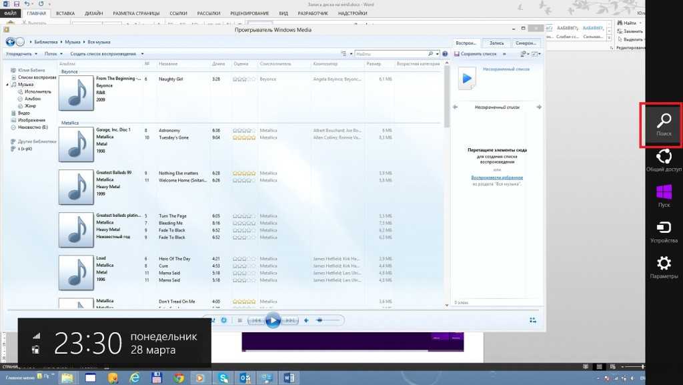Select the Nothing Else Matters track

tap(178, 173)
